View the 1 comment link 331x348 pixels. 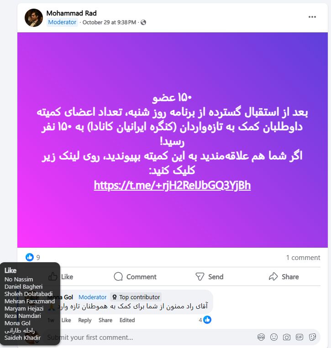point(303,257)
